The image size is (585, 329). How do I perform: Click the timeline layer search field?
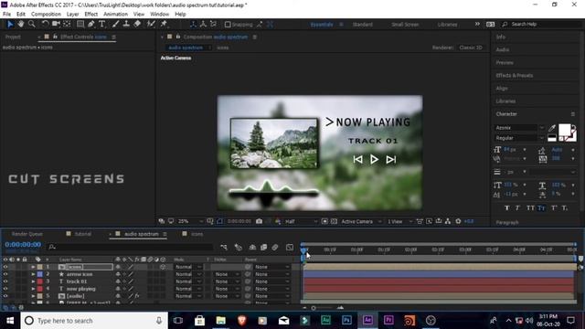pyautogui.click(x=131, y=247)
